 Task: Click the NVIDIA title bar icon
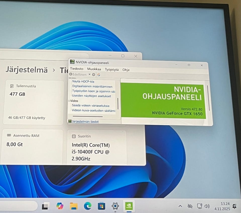[72, 62]
